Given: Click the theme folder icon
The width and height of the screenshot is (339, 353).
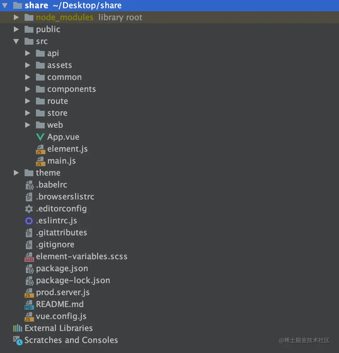Looking at the screenshot, I should tap(29, 173).
